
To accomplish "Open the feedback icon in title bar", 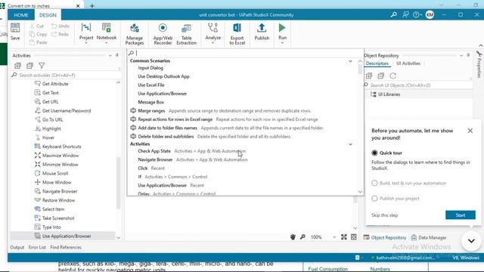I will (405, 15).
